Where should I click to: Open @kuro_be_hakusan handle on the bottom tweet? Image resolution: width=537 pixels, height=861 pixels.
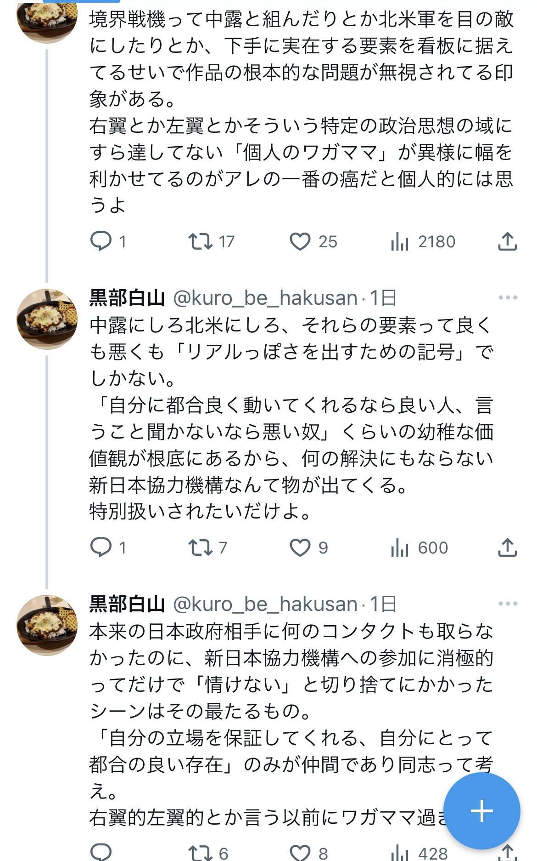tap(265, 604)
